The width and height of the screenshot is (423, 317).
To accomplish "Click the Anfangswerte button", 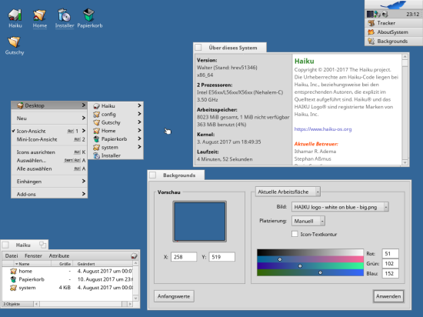I will 174,296.
